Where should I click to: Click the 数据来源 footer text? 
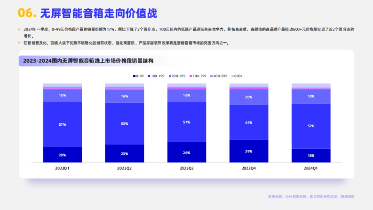[312, 197]
